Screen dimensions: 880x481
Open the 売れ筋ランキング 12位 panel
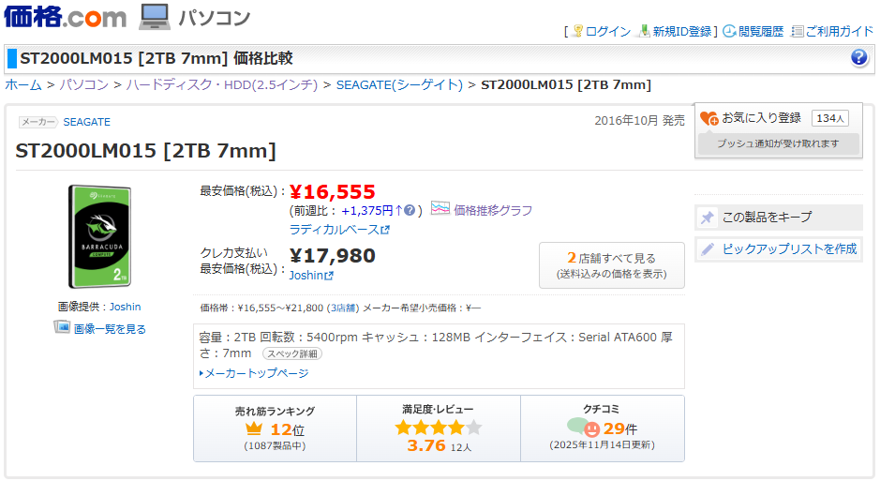[275, 428]
